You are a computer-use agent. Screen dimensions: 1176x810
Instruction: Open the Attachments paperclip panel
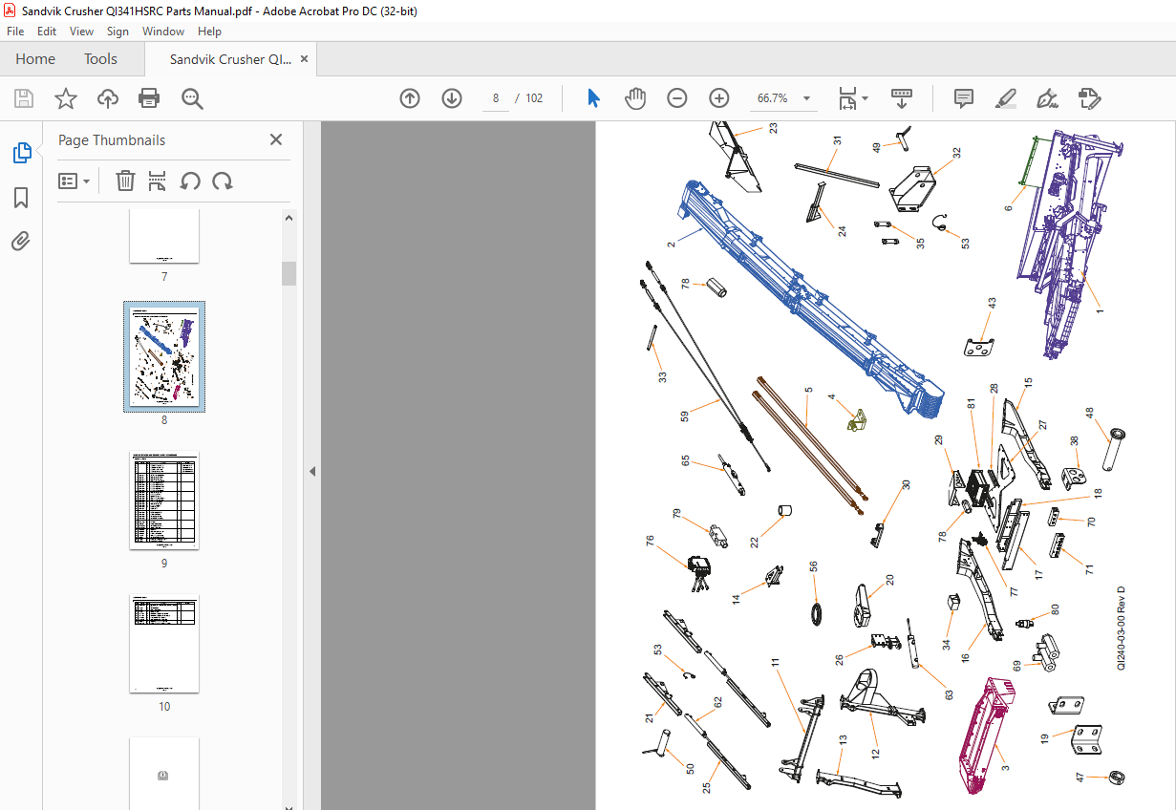coord(21,241)
